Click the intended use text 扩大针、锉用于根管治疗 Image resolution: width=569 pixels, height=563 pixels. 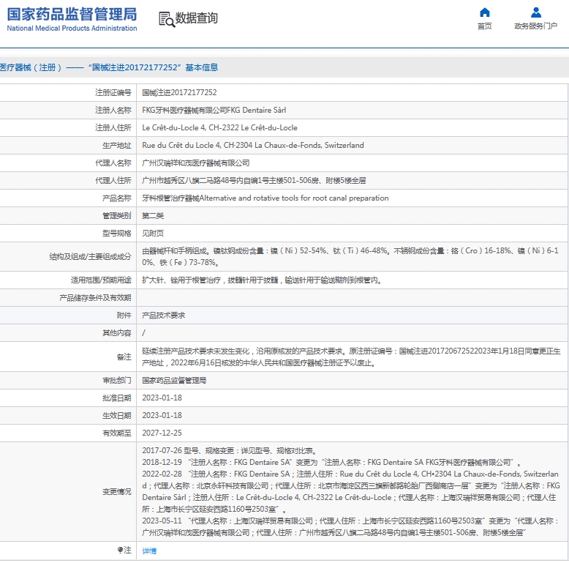262,280
